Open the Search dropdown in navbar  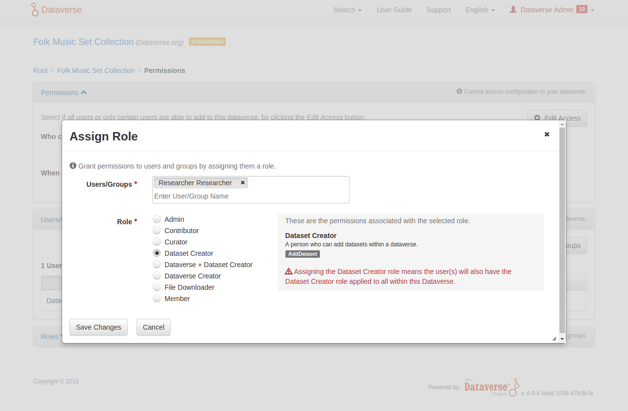tap(347, 10)
